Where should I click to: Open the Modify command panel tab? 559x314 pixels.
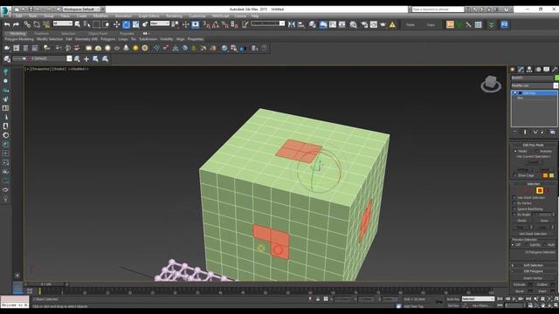[x=521, y=70]
